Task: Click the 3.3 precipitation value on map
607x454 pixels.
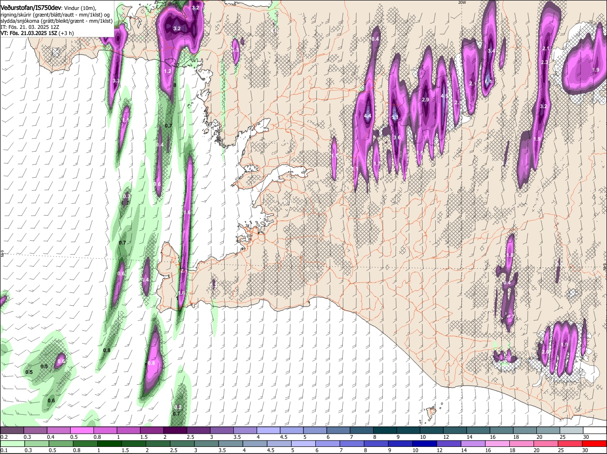Action: (x=116, y=81)
